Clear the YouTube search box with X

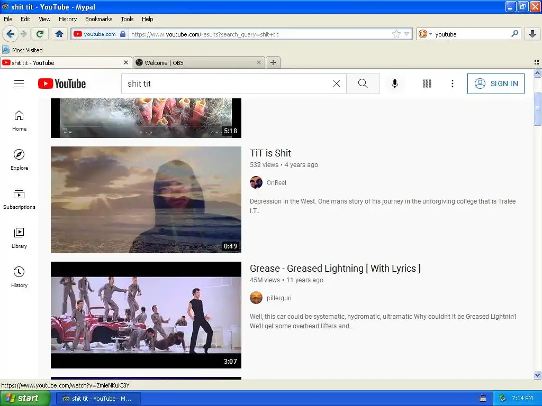[336, 84]
